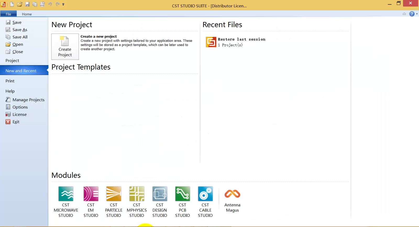Choose Close in the File menu
419x227 pixels.
18,52
